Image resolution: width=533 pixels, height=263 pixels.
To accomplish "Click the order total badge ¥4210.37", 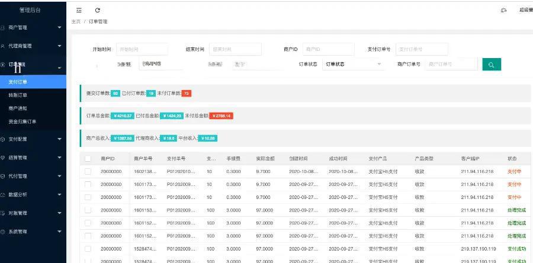I will coord(123,116).
